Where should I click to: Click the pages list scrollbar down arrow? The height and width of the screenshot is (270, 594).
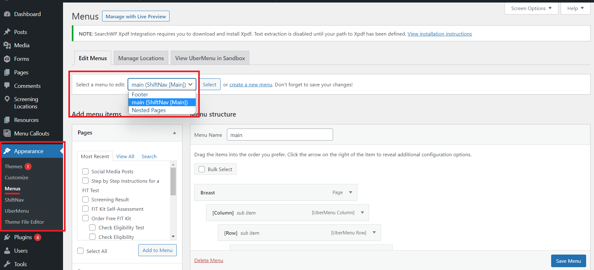point(173,237)
